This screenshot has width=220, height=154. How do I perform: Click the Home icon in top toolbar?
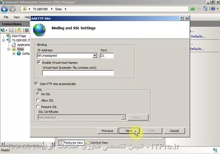(x=205, y=9)
